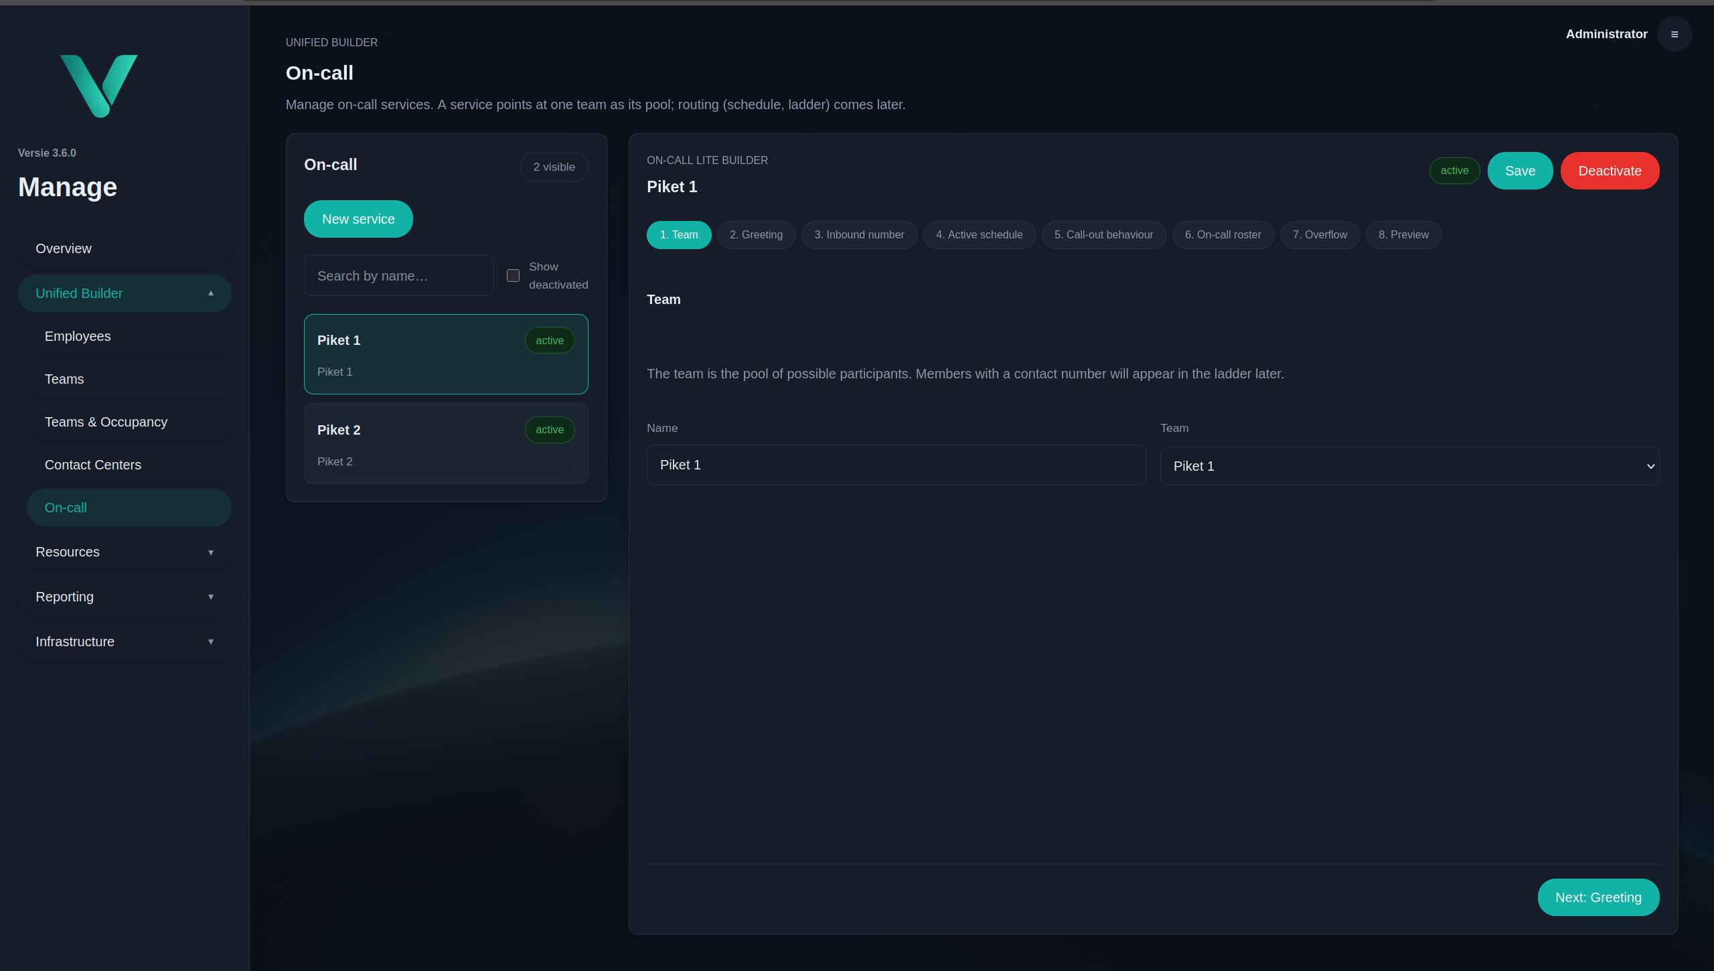Click the Versie 3.6.0 text
This screenshot has width=1714, height=971.
47,153
